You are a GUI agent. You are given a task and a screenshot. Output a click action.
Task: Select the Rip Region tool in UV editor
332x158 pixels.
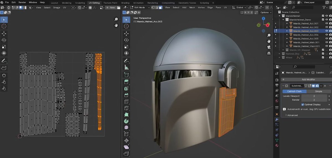[4, 68]
